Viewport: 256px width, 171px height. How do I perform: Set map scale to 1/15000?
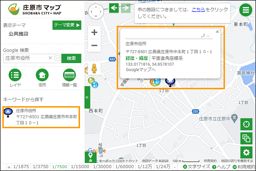coord(80,167)
